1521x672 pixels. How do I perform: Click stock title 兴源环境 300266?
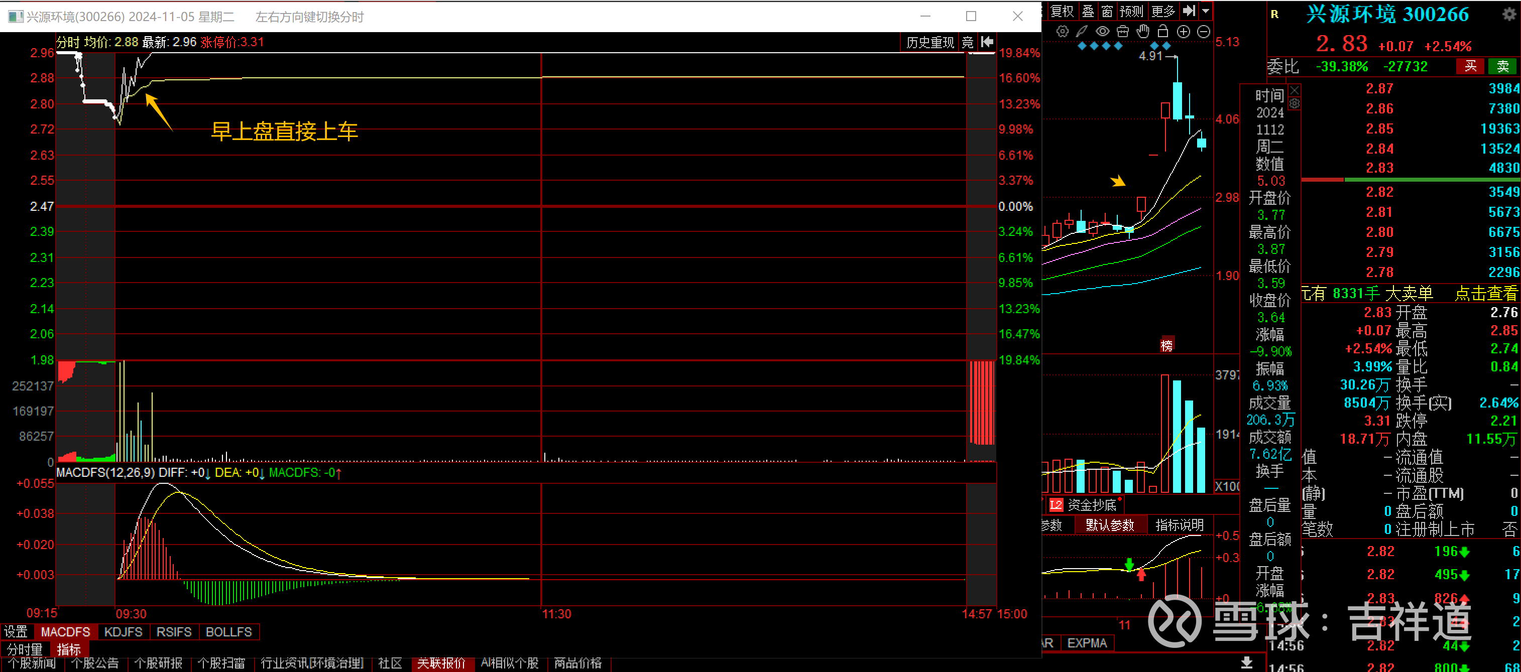pyautogui.click(x=1388, y=14)
